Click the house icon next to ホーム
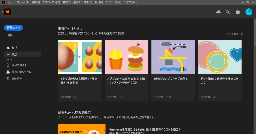 click(8, 48)
